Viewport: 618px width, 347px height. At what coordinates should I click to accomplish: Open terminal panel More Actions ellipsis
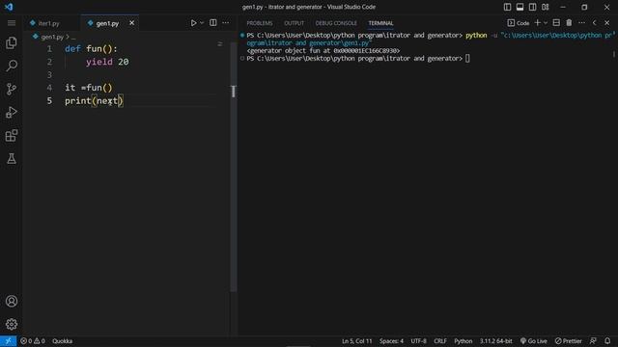pos(581,23)
